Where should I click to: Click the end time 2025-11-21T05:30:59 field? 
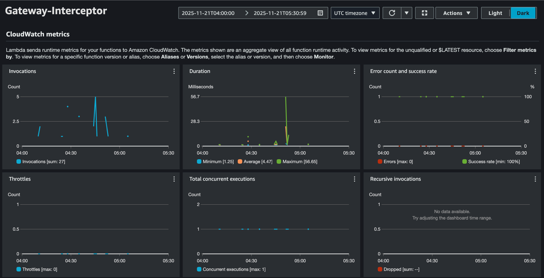pyautogui.click(x=280, y=13)
